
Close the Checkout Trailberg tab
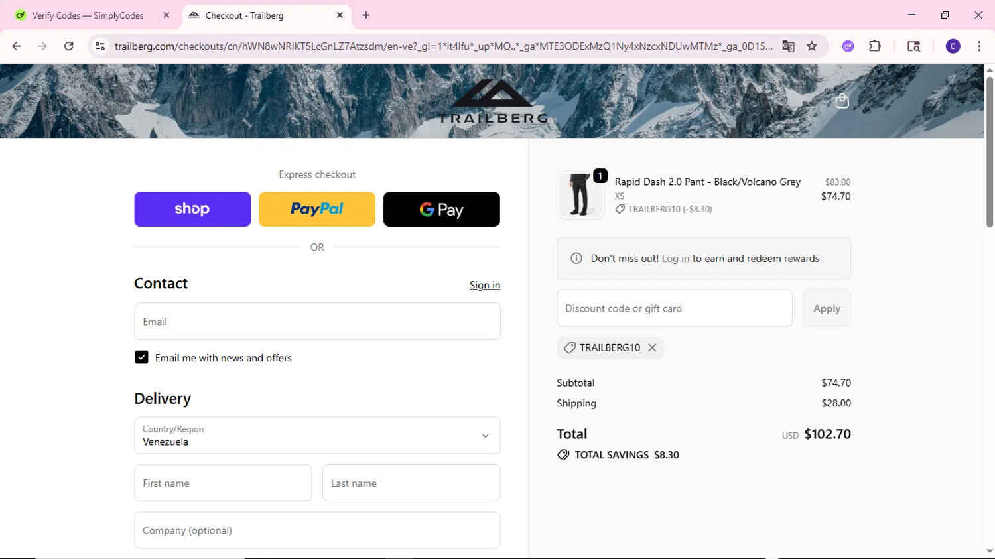[x=340, y=15]
